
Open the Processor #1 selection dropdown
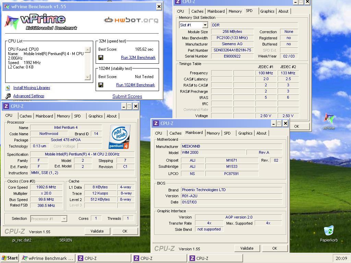pos(64,219)
